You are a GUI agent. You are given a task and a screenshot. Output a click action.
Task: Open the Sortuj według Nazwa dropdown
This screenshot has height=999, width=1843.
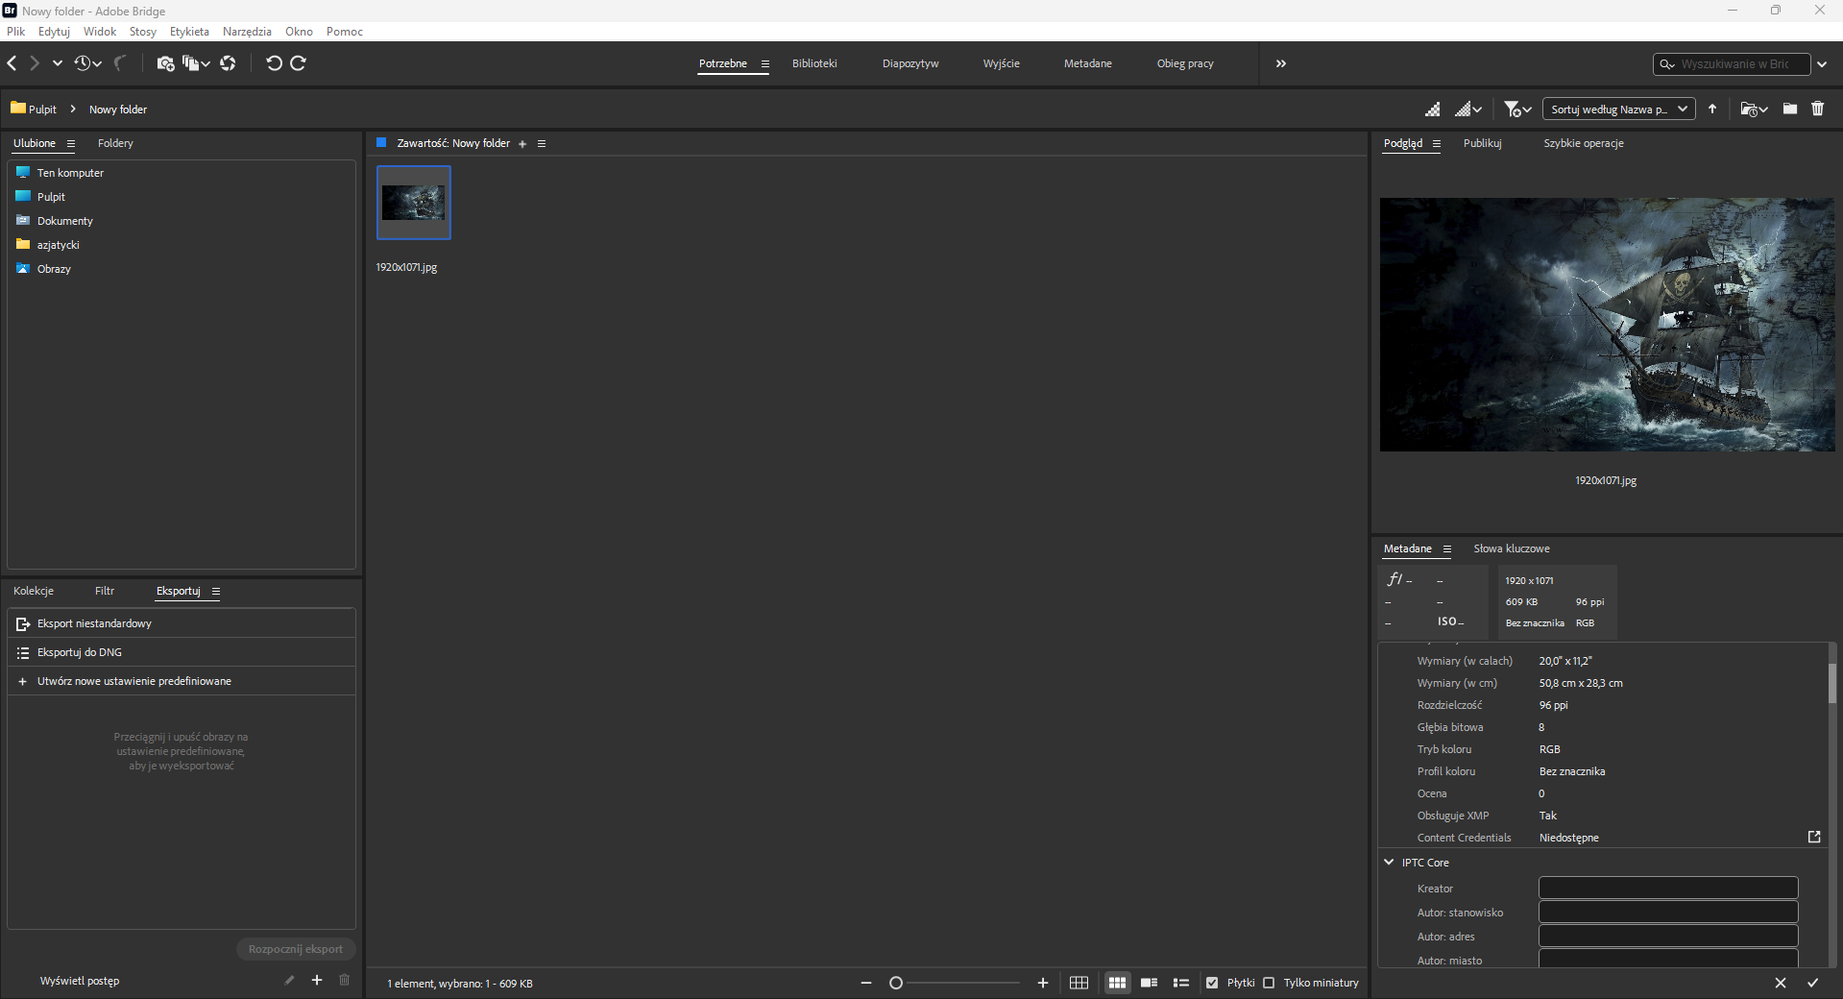tap(1618, 110)
